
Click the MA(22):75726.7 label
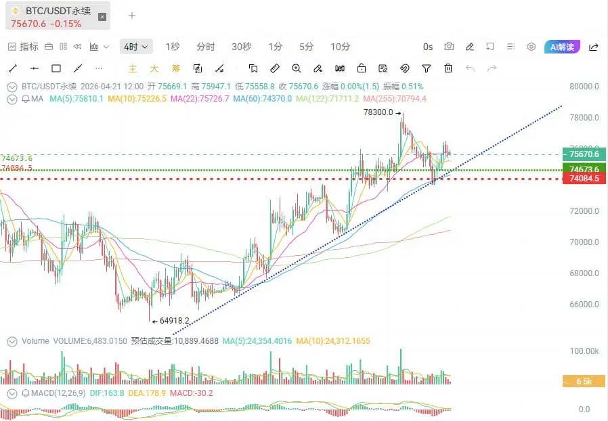(200, 99)
